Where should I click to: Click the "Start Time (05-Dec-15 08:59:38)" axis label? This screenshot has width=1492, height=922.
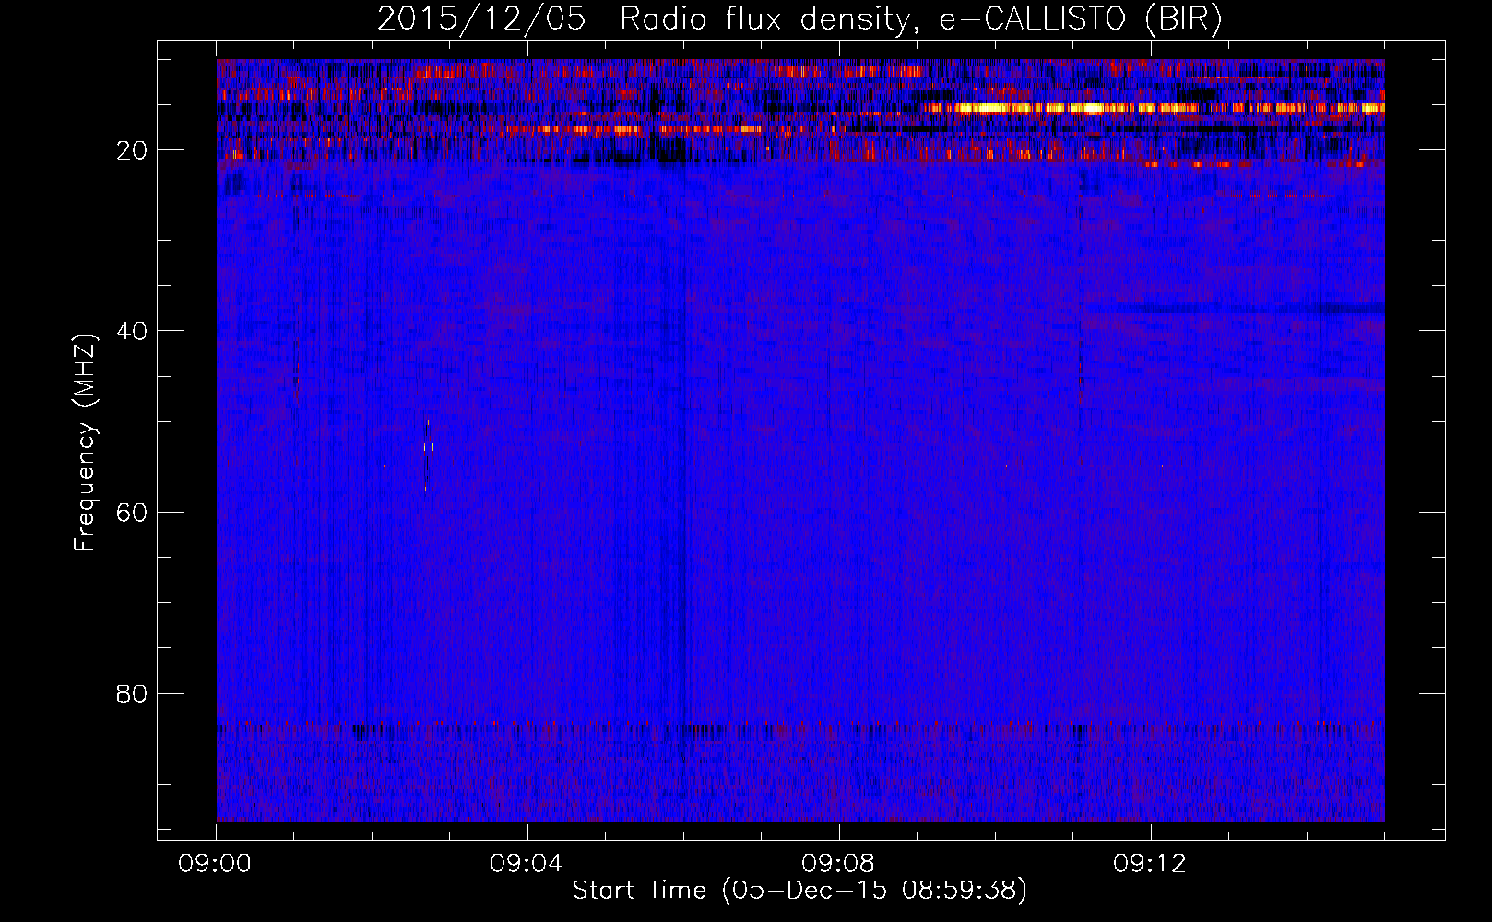click(799, 890)
